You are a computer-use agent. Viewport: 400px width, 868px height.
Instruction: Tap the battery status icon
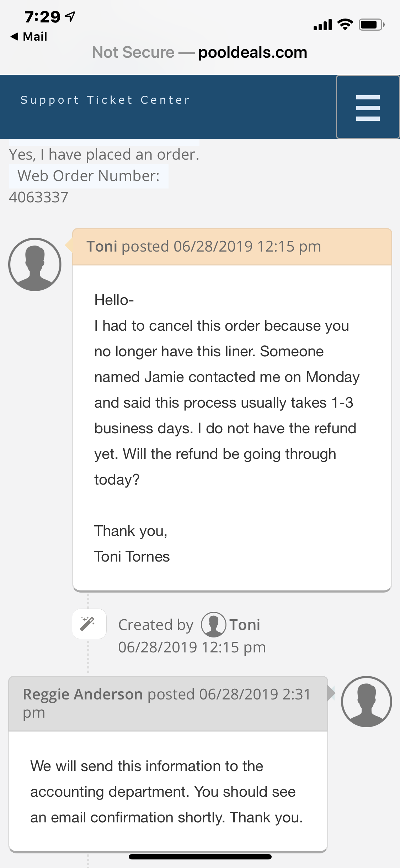371,25
